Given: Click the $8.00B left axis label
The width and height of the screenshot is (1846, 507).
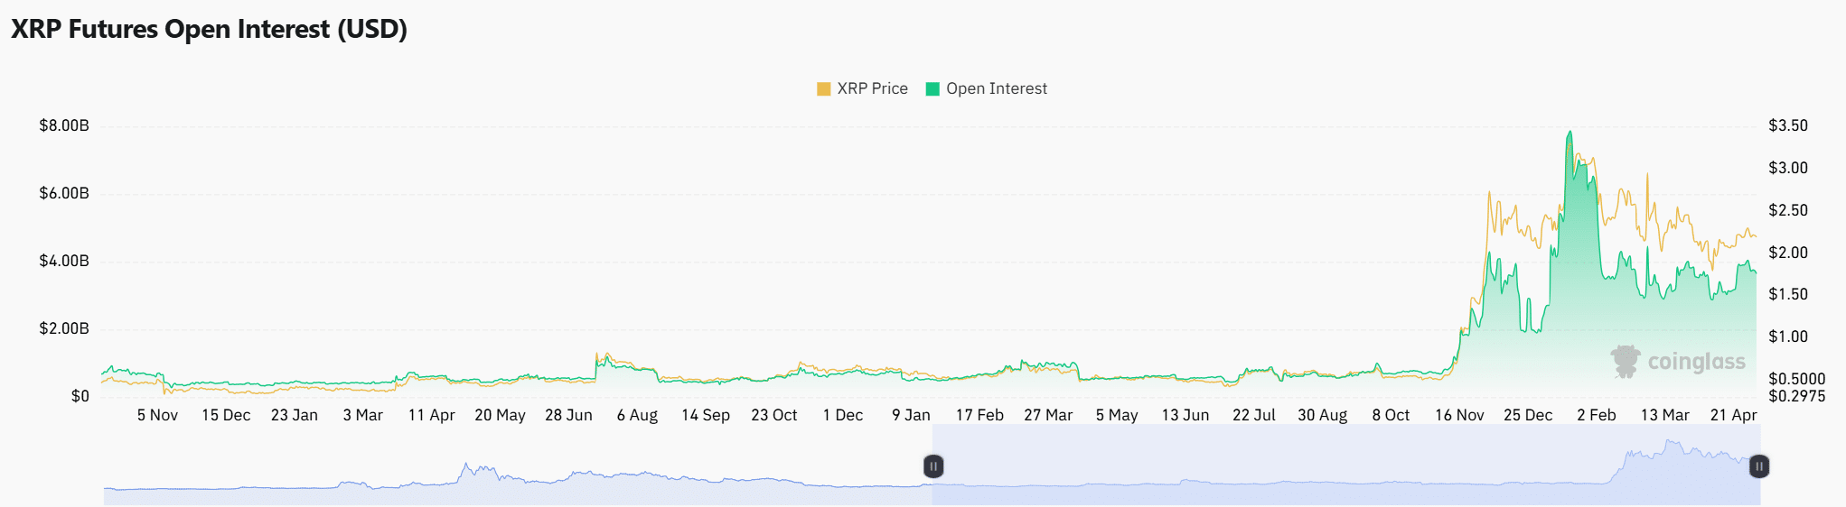Looking at the screenshot, I should (64, 125).
